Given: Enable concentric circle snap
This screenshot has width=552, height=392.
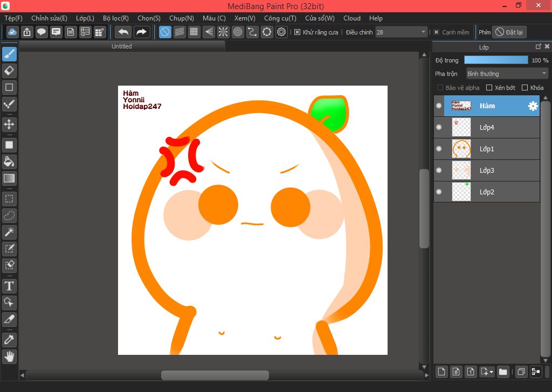Looking at the screenshot, I should click(238, 32).
